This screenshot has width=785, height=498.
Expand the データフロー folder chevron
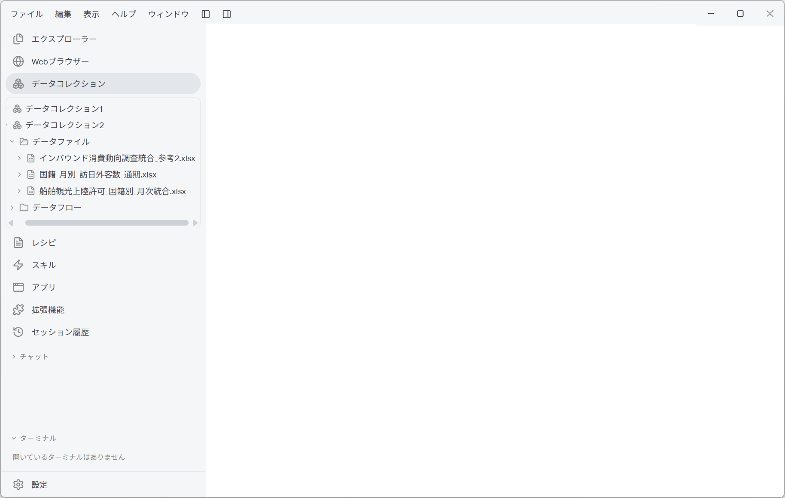click(12, 208)
